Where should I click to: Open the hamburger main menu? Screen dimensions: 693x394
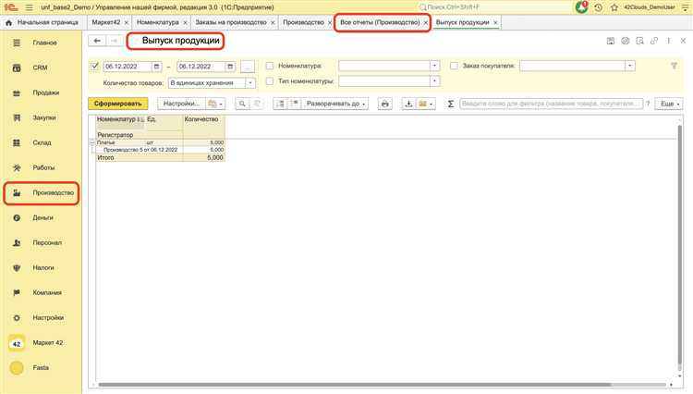(30, 7)
